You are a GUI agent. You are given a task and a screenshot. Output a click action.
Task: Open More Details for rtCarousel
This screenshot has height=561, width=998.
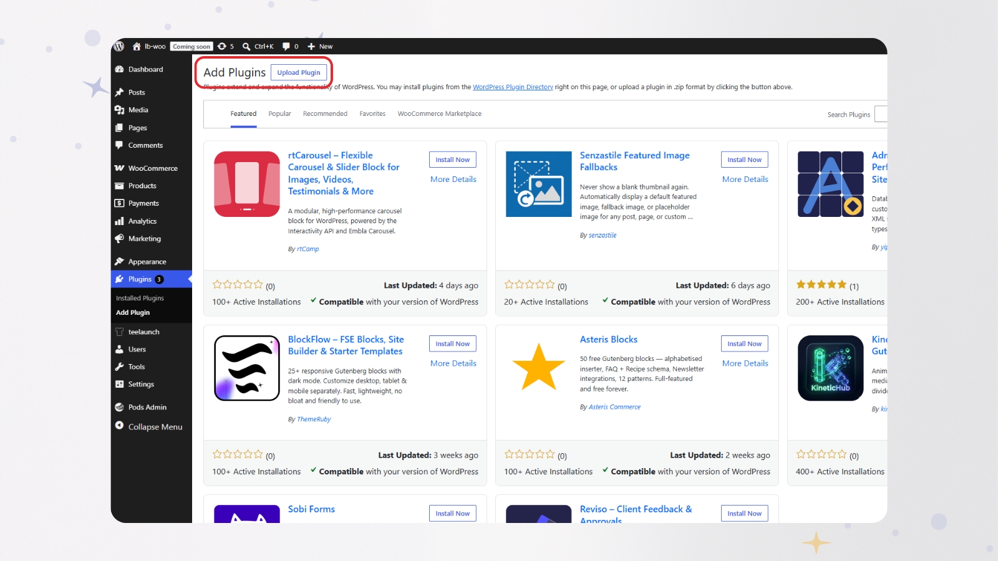(x=453, y=180)
